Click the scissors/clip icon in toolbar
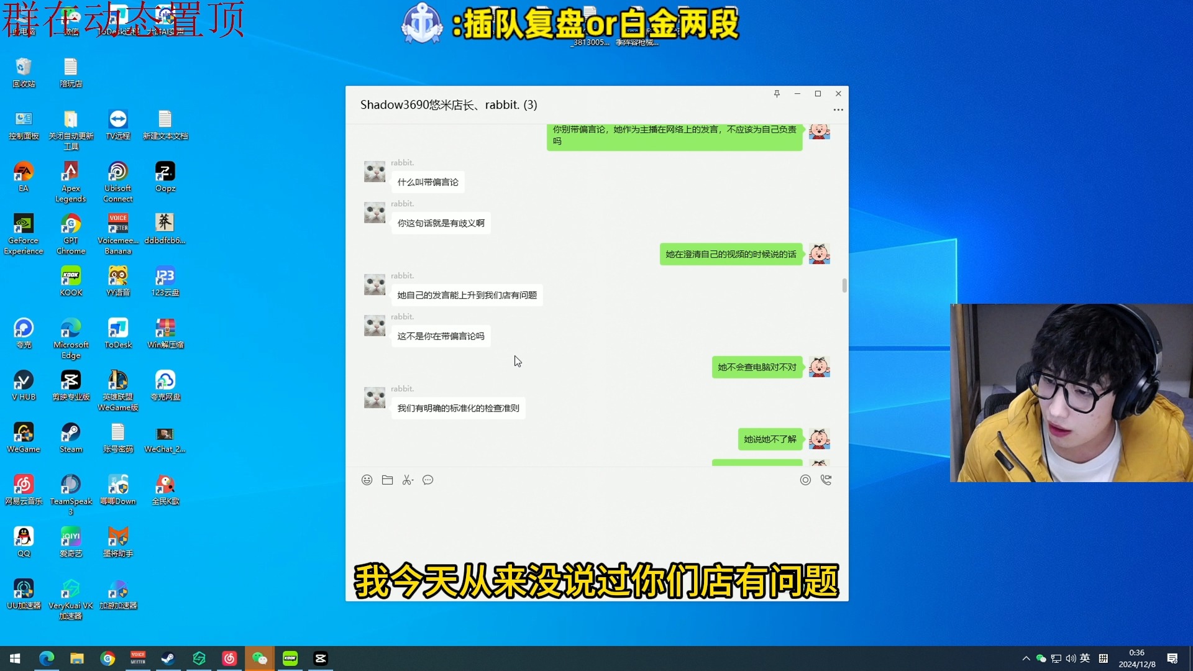Screen dimensions: 1193x671 (x=407, y=480)
